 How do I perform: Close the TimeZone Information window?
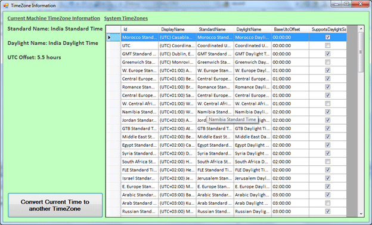pyautogui.click(x=360, y=4)
